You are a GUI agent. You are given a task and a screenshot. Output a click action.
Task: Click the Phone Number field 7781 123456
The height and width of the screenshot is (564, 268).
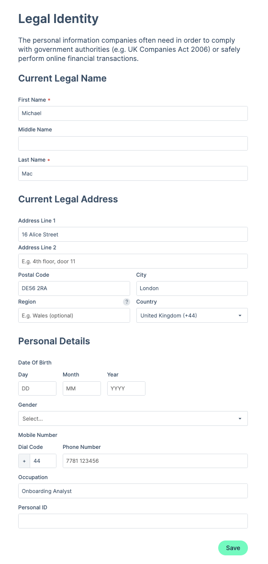156,461
